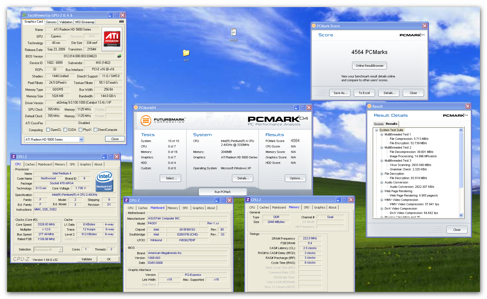Screen dimensions: 487x299
Task: Click Save As... in PCMark Score
Action: point(340,93)
